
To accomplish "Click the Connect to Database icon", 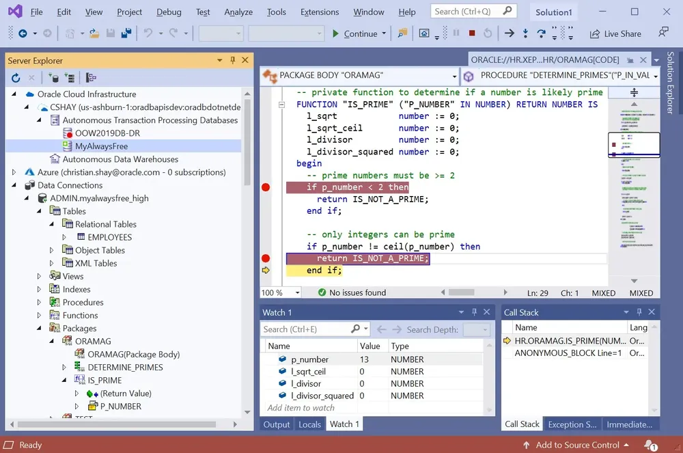I will point(53,78).
